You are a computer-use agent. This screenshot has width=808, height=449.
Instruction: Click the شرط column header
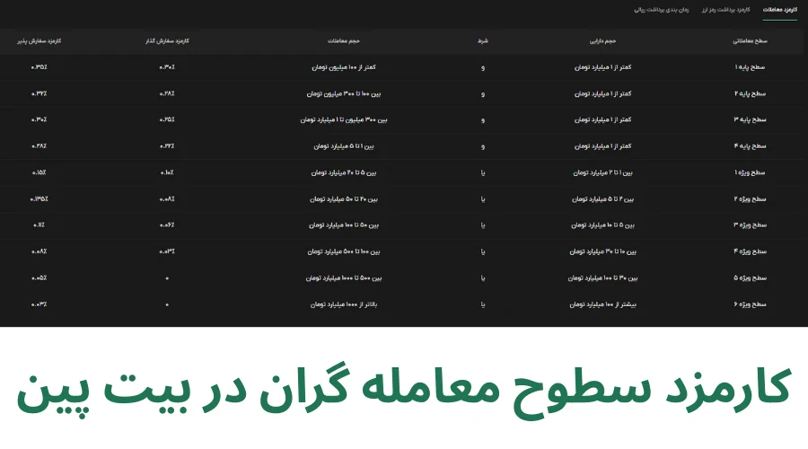tap(482, 40)
